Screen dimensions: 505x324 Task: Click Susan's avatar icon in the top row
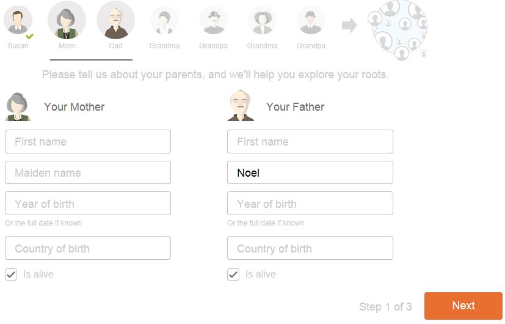point(18,21)
